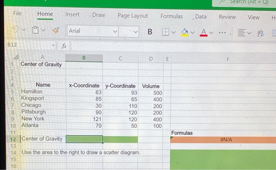The width and height of the screenshot is (276, 170).
Task: Apply the red Font Color
Action: 203,33
